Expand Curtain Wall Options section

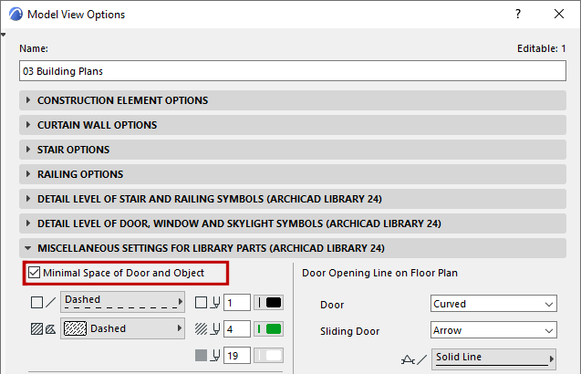point(293,125)
